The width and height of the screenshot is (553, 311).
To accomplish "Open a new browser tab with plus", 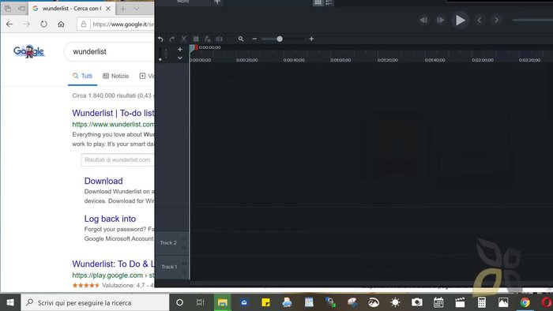I will point(122,9).
